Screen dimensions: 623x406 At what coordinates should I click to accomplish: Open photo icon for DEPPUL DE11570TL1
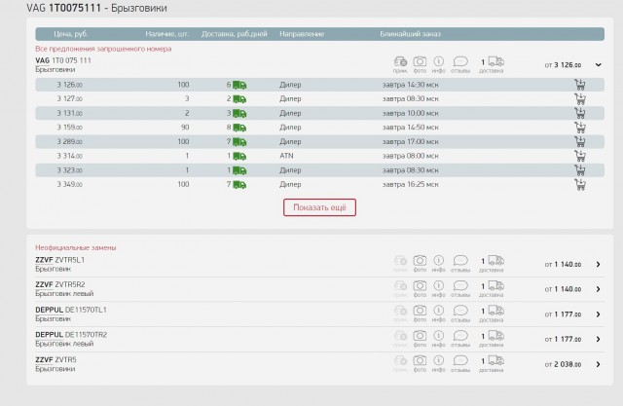(420, 314)
